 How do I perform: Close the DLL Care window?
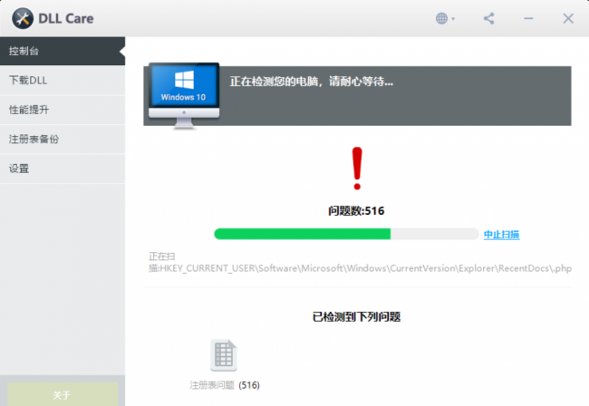568,18
